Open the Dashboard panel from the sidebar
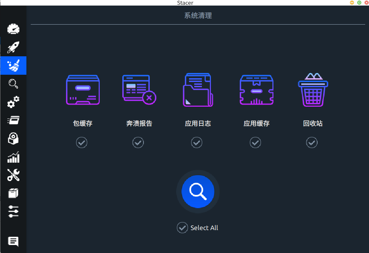 (x=13, y=29)
